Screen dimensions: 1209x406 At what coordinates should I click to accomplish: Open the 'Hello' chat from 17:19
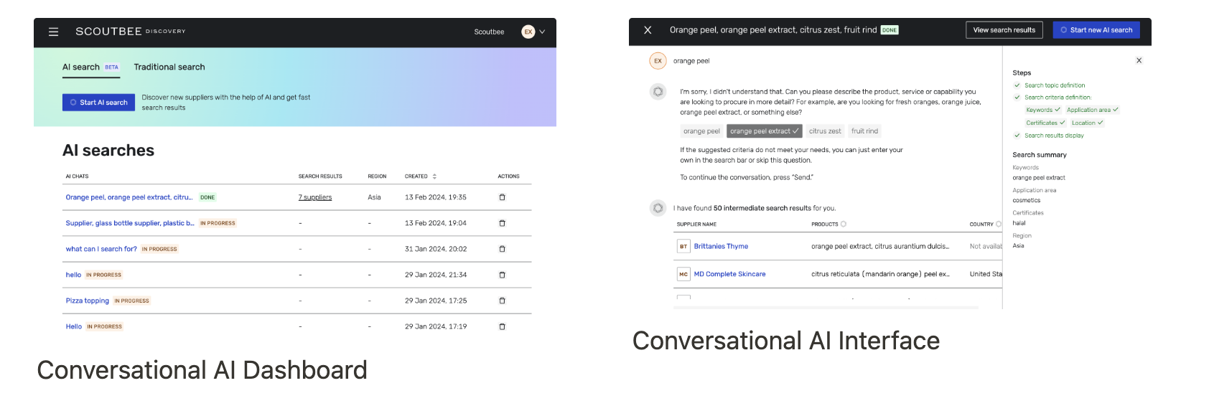tap(74, 326)
